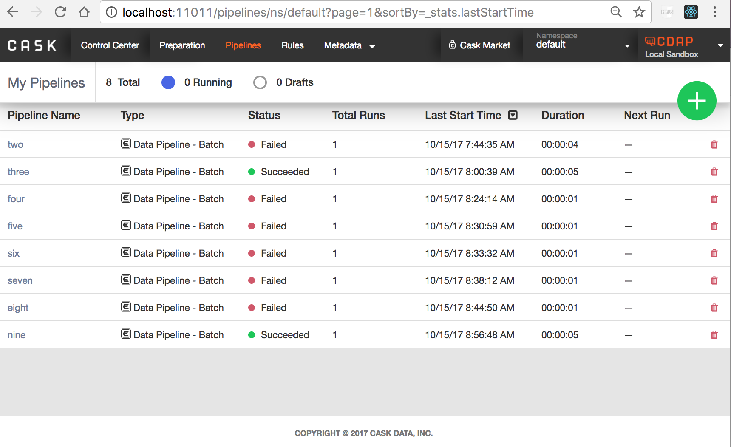
Task: Delete the pipeline named four
Action: (714, 199)
